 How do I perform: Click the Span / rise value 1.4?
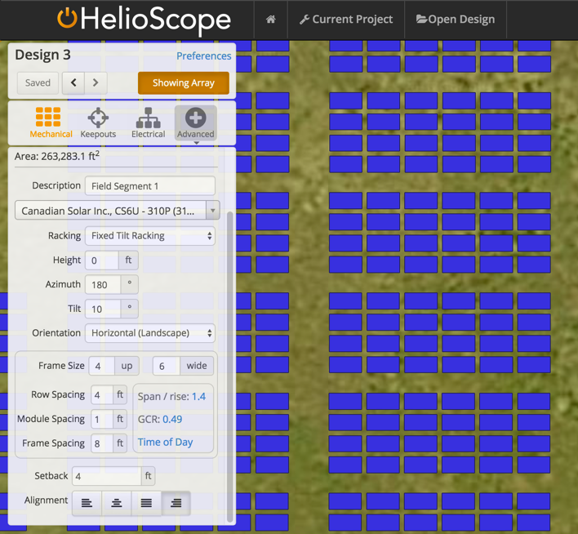pos(198,397)
